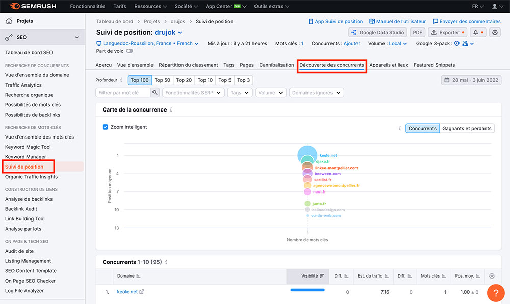Sort by Mots clés column

433,276
